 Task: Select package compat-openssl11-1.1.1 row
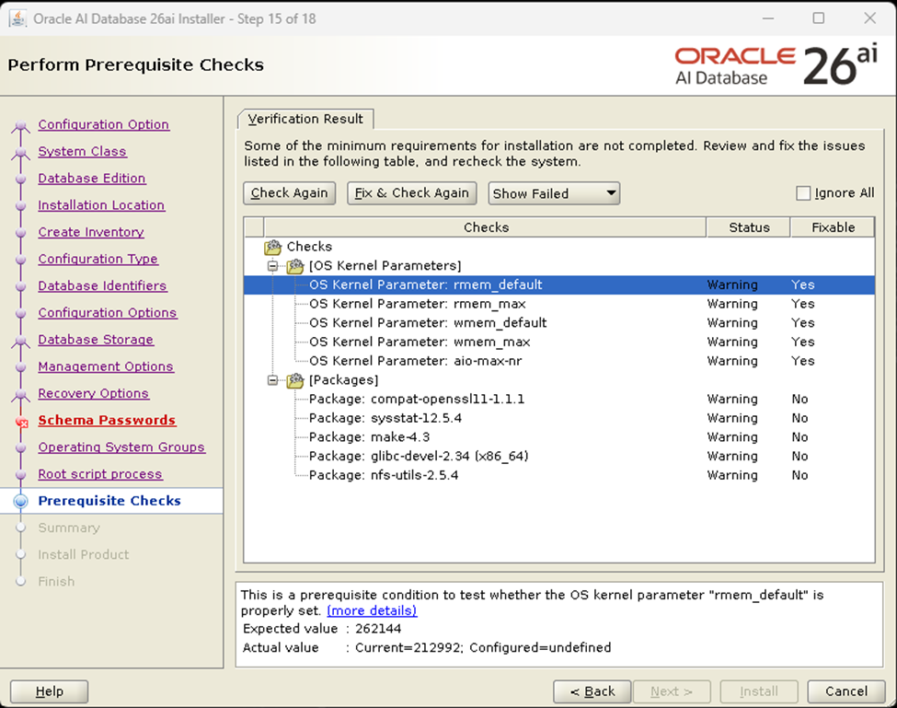[559, 399]
